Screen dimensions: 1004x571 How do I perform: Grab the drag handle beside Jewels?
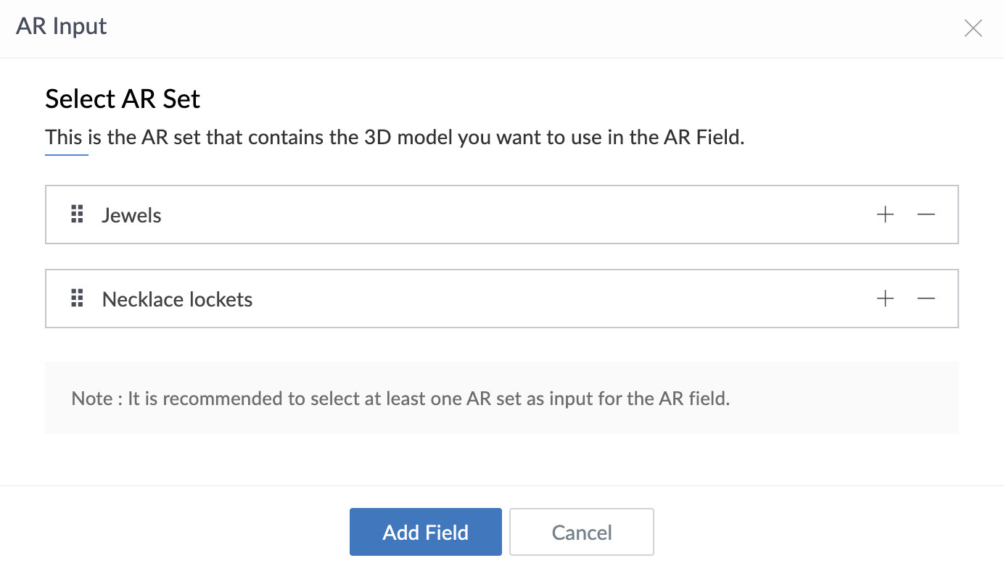point(77,214)
